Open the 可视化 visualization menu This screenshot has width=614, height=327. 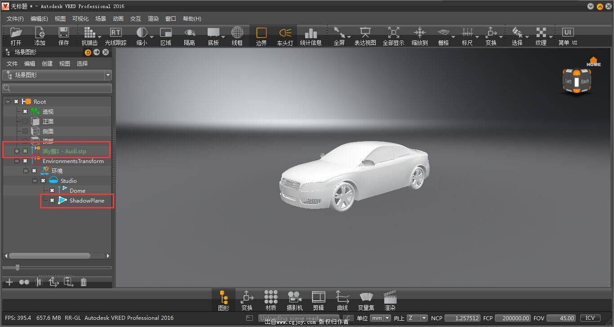coord(80,18)
